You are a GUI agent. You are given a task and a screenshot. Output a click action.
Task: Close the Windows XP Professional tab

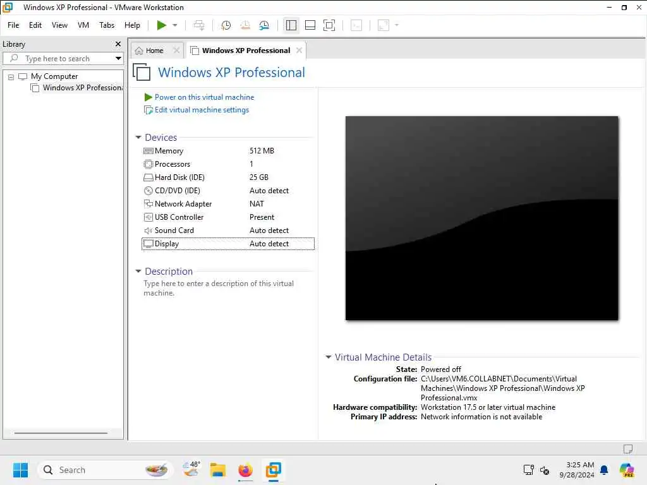click(299, 51)
